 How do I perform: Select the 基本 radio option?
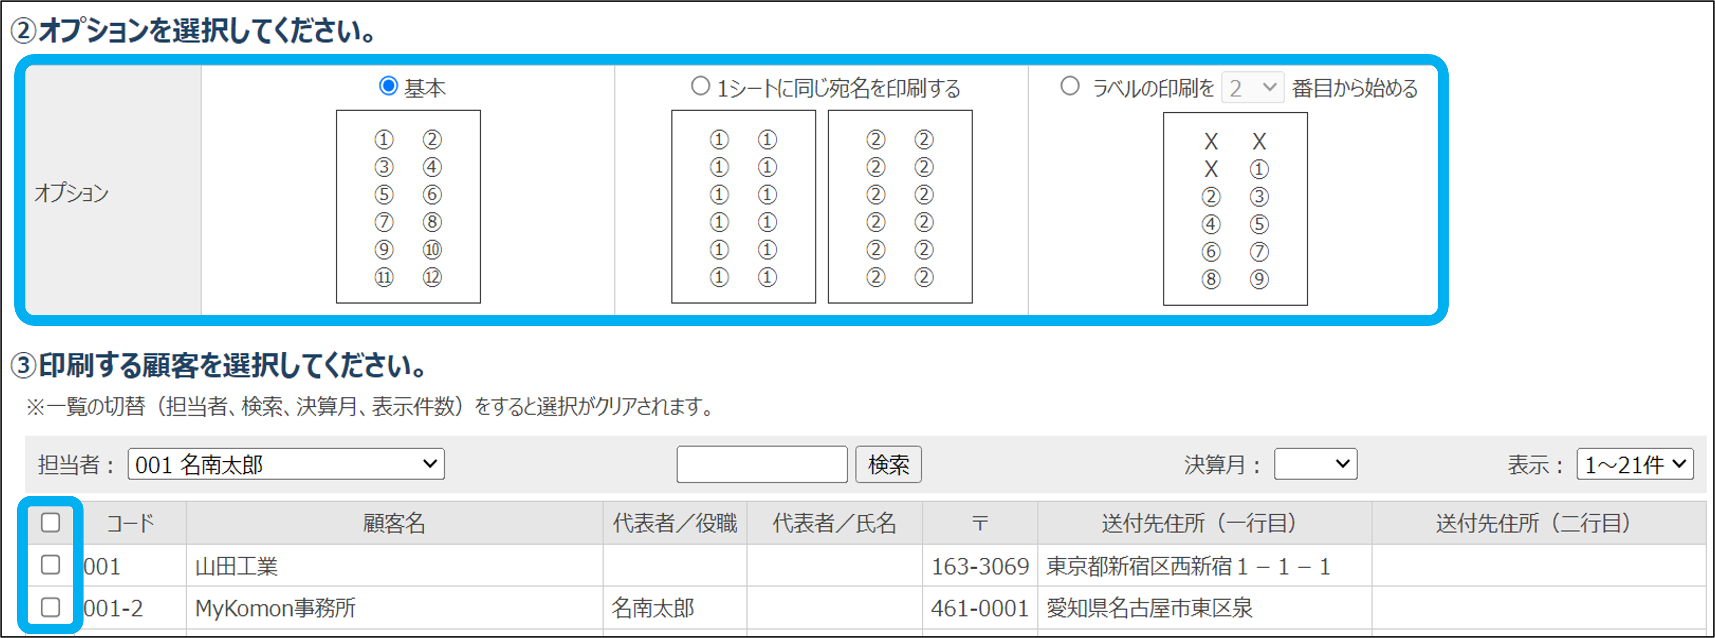pyautogui.click(x=388, y=87)
